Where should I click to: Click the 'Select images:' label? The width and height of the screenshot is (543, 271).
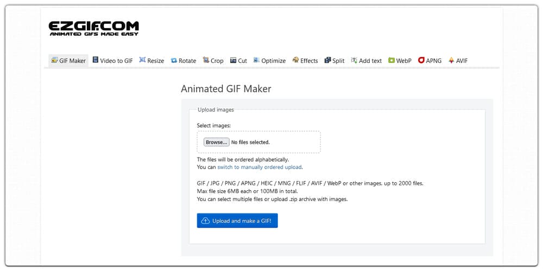point(213,126)
